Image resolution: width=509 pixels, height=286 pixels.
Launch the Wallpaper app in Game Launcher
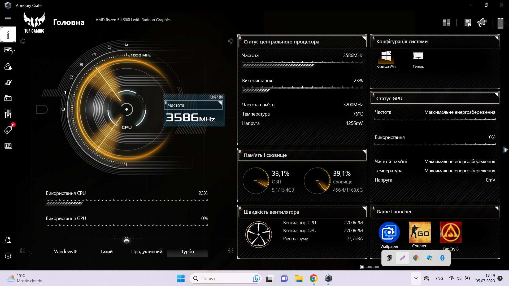389,232
